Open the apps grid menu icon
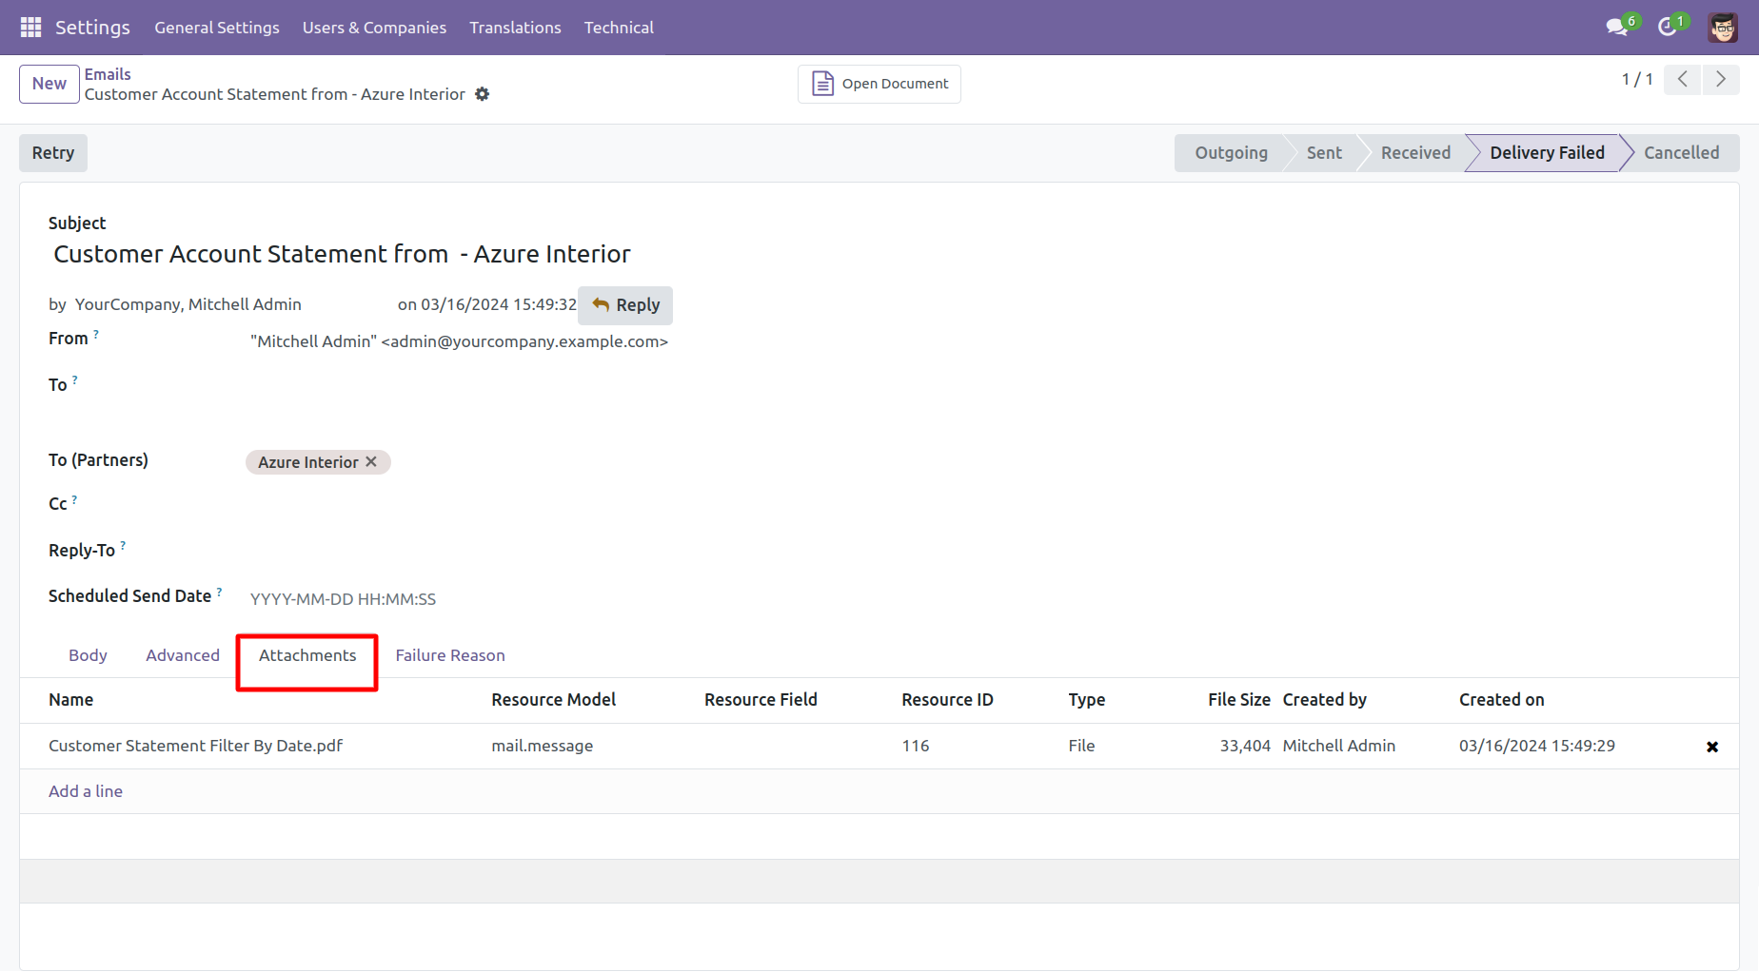Screen dimensions: 1759x972 tap(30, 28)
